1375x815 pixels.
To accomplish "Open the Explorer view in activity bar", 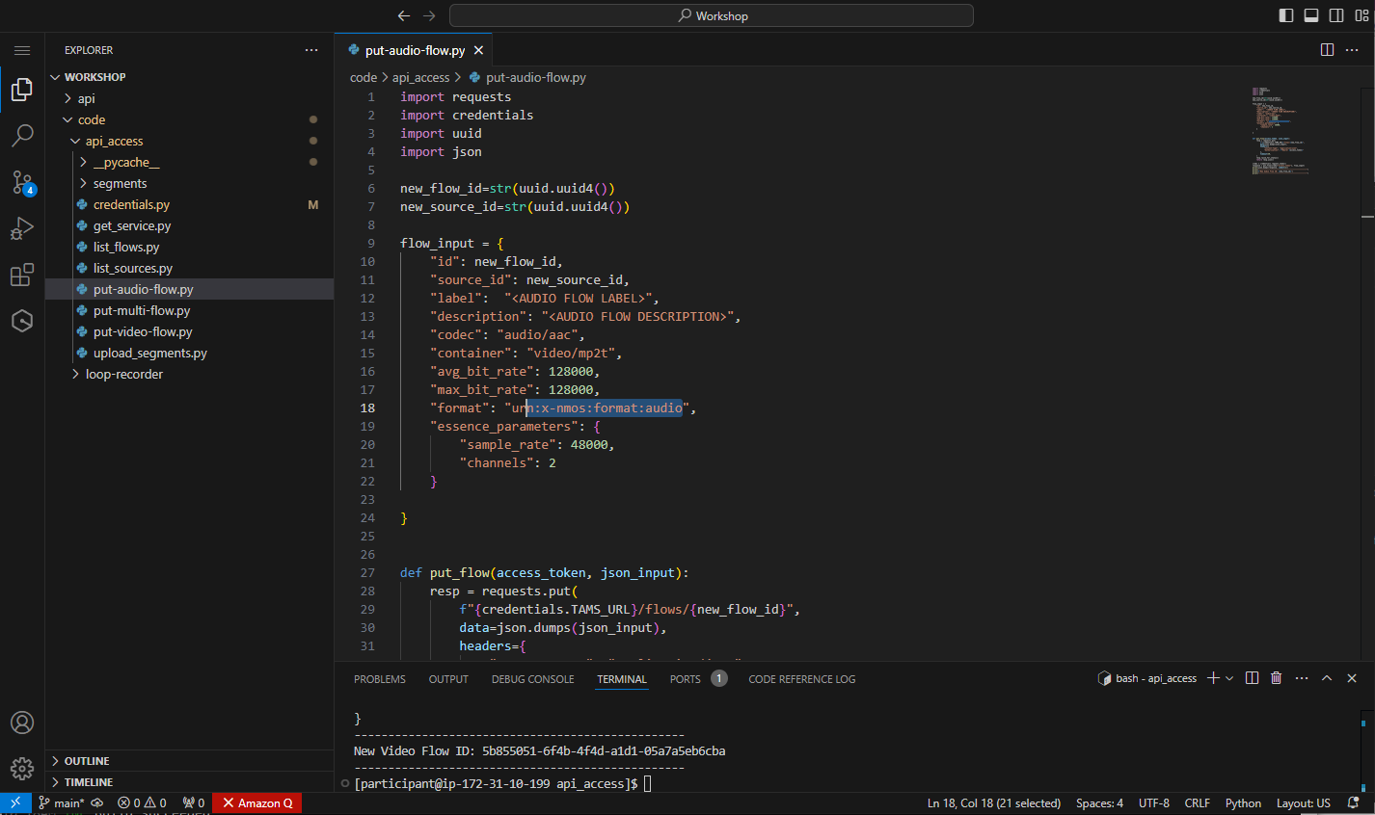I will pos(22,90).
